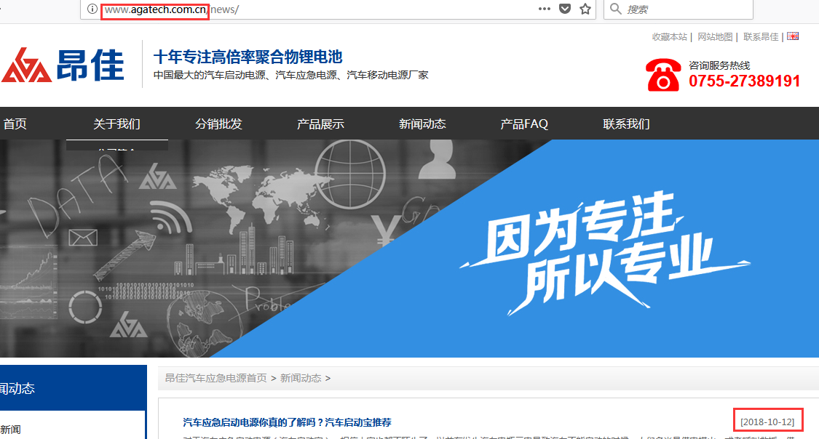Expand the 产品展示 menu item
819x439 pixels.
(320, 124)
